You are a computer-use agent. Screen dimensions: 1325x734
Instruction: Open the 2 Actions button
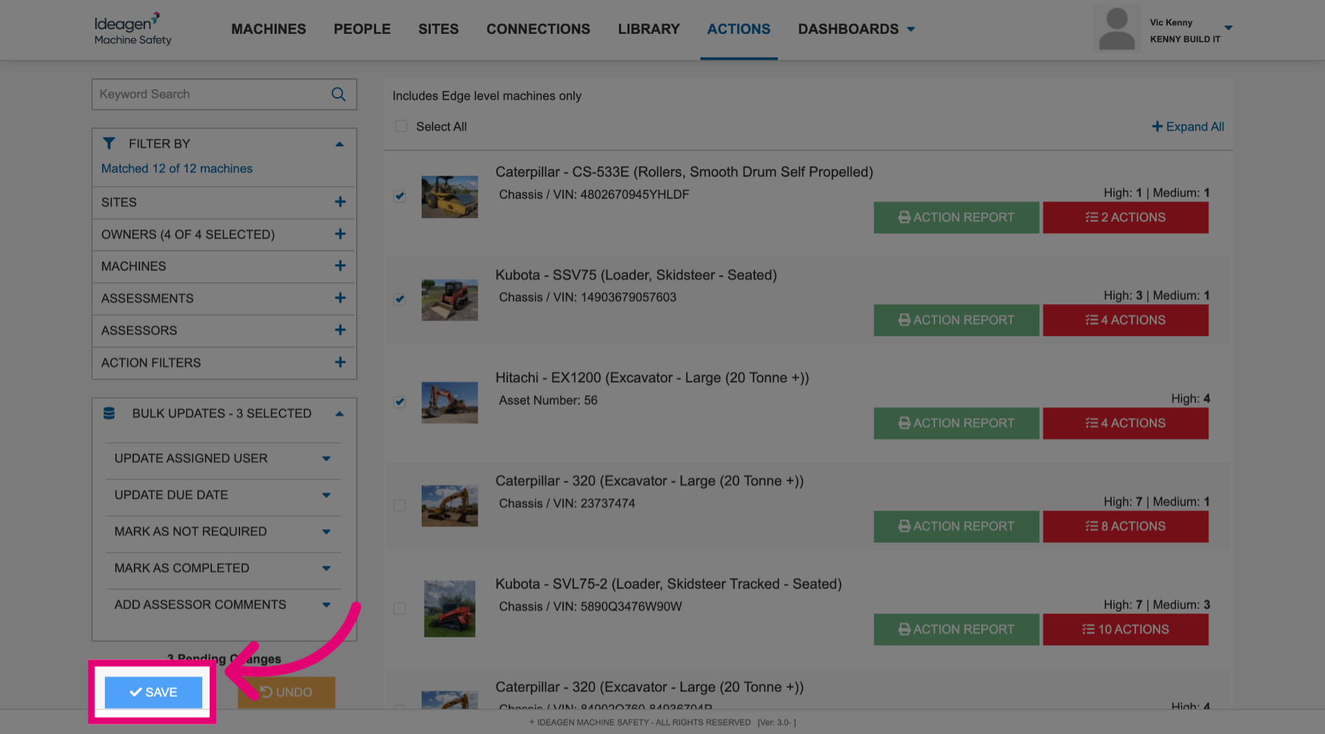(1126, 217)
